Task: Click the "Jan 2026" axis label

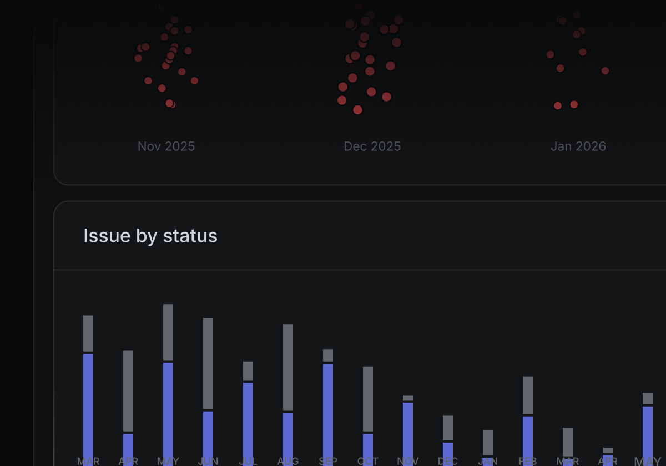Action: point(578,146)
